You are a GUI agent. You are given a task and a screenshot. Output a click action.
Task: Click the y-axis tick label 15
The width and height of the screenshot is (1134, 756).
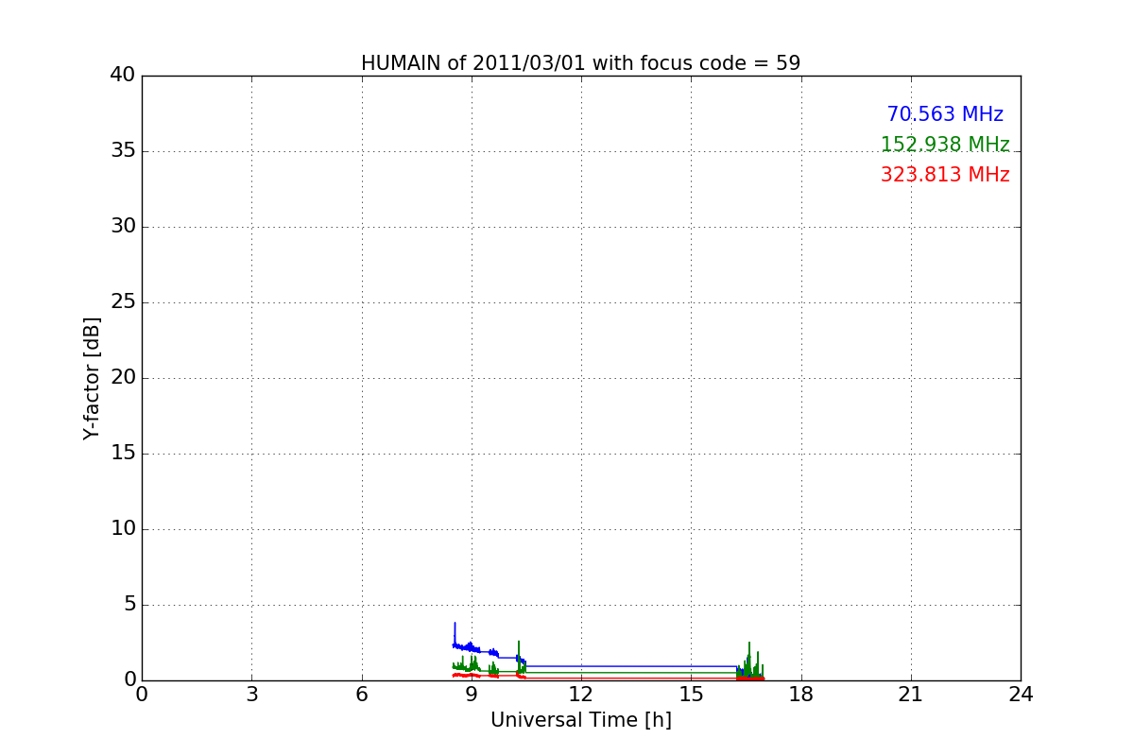click(123, 454)
